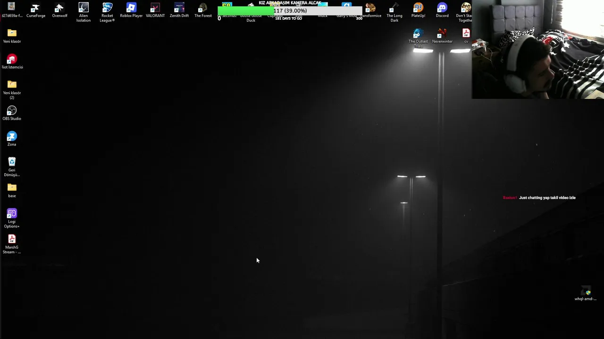Screen dimensions: 604x339
Task: Click the green 117 (39.00%) progress bar
Action: point(290,11)
